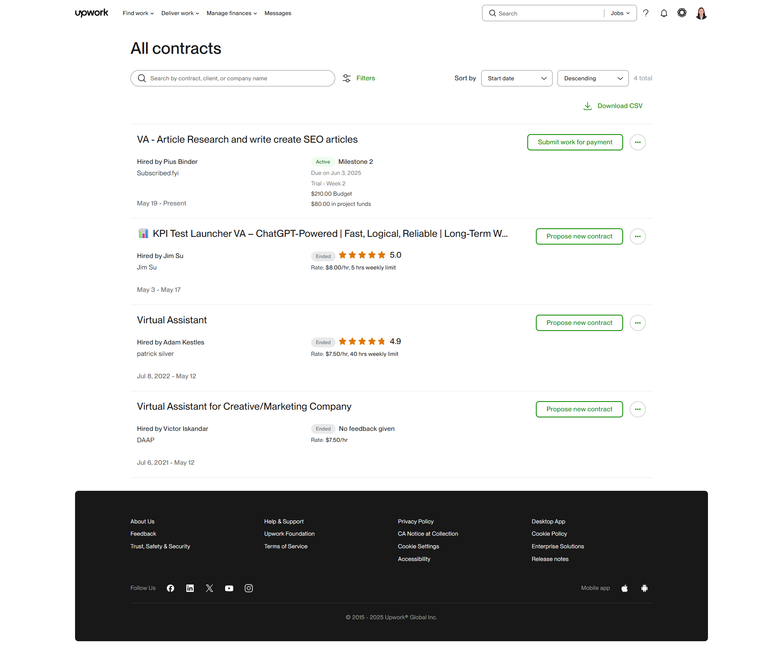Go to Messages

click(278, 13)
